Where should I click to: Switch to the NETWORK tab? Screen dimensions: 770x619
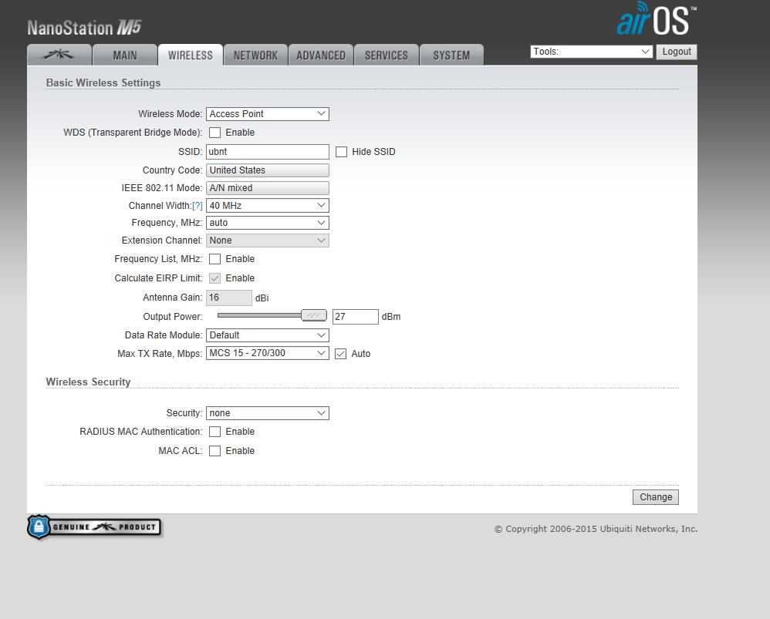255,56
